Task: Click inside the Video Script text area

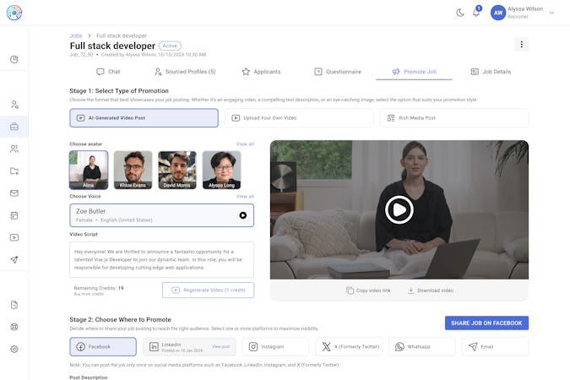Action: (162, 259)
